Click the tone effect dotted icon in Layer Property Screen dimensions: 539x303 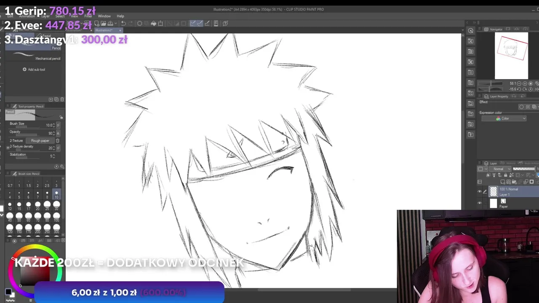tap(528, 107)
